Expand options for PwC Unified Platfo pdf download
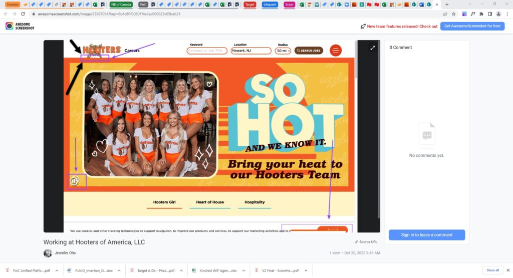This screenshot has width=513, height=278. tap(57, 270)
